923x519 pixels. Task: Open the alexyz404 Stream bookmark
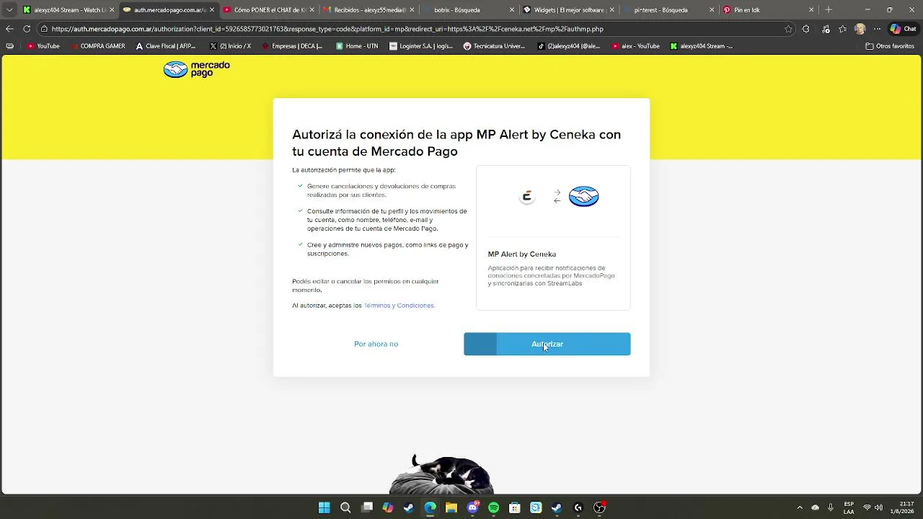(702, 46)
